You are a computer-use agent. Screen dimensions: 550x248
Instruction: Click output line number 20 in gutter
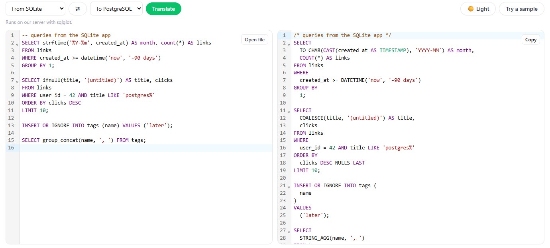coord(283,178)
